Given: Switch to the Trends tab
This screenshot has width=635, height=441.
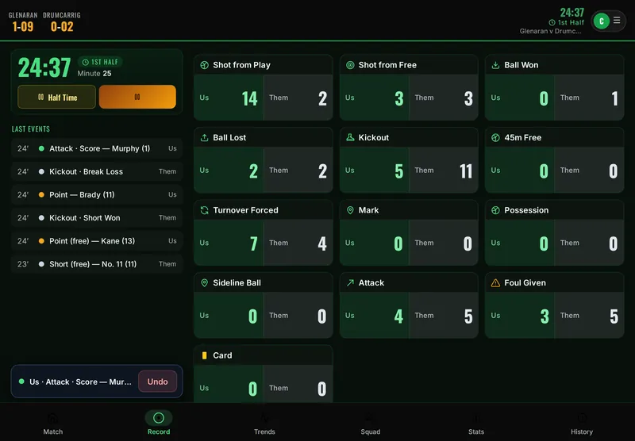Looking at the screenshot, I should [264, 424].
